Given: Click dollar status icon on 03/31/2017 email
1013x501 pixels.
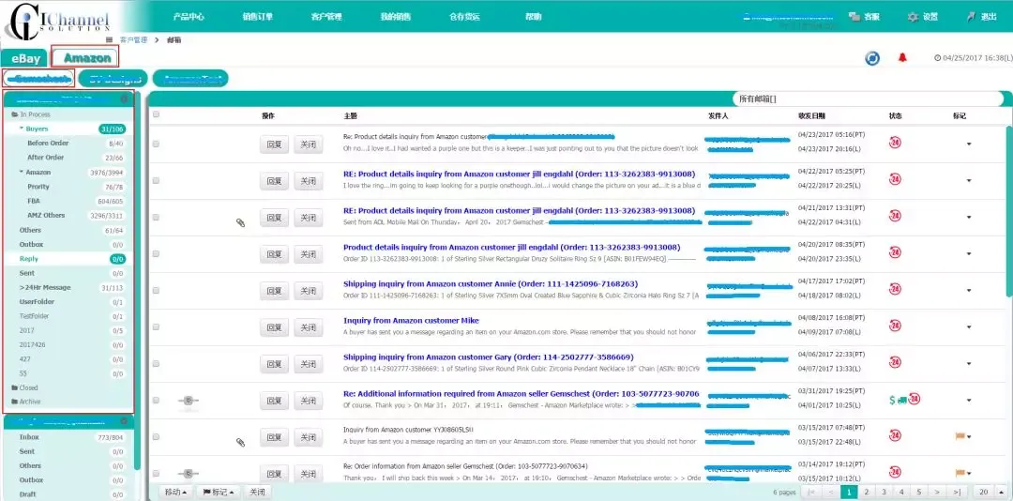Looking at the screenshot, I should (892, 401).
